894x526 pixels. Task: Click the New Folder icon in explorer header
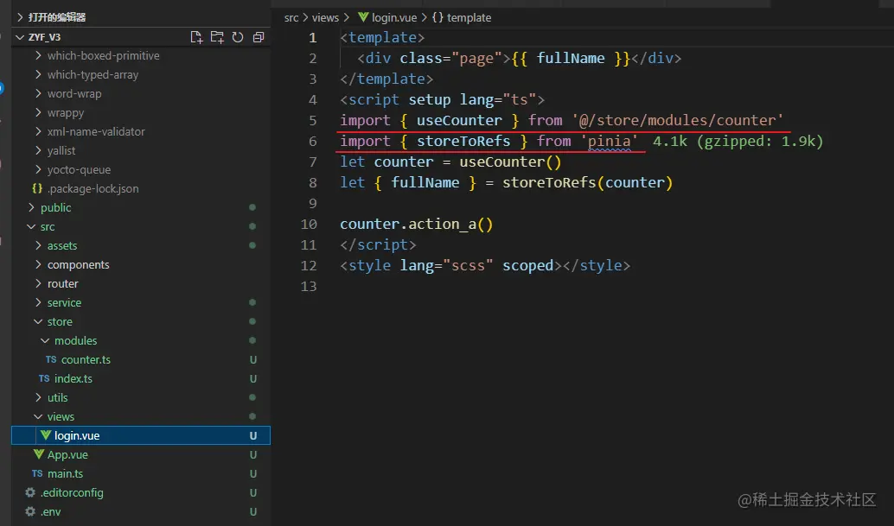(217, 37)
